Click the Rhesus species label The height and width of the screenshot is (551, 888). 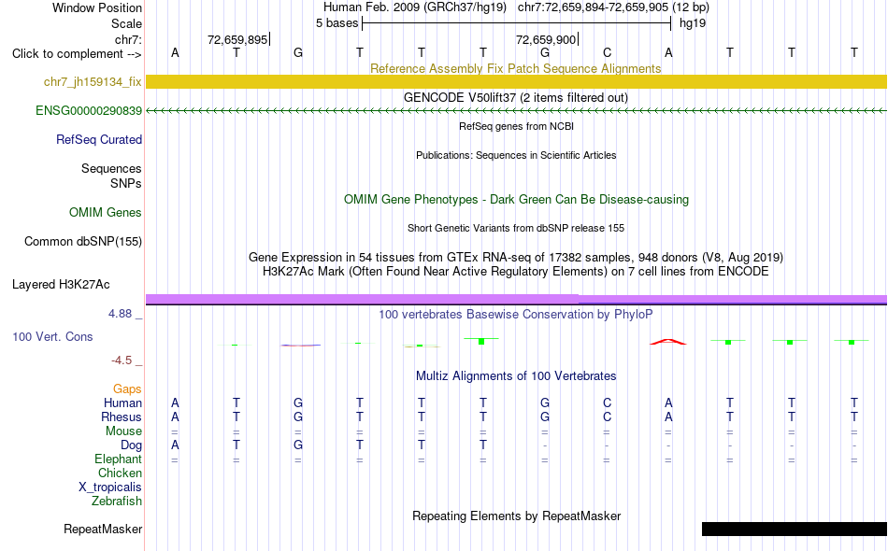(x=122, y=417)
